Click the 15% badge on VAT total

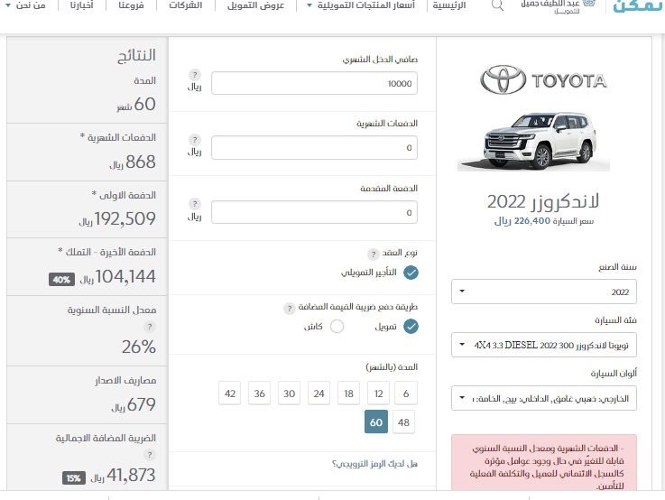click(x=74, y=478)
